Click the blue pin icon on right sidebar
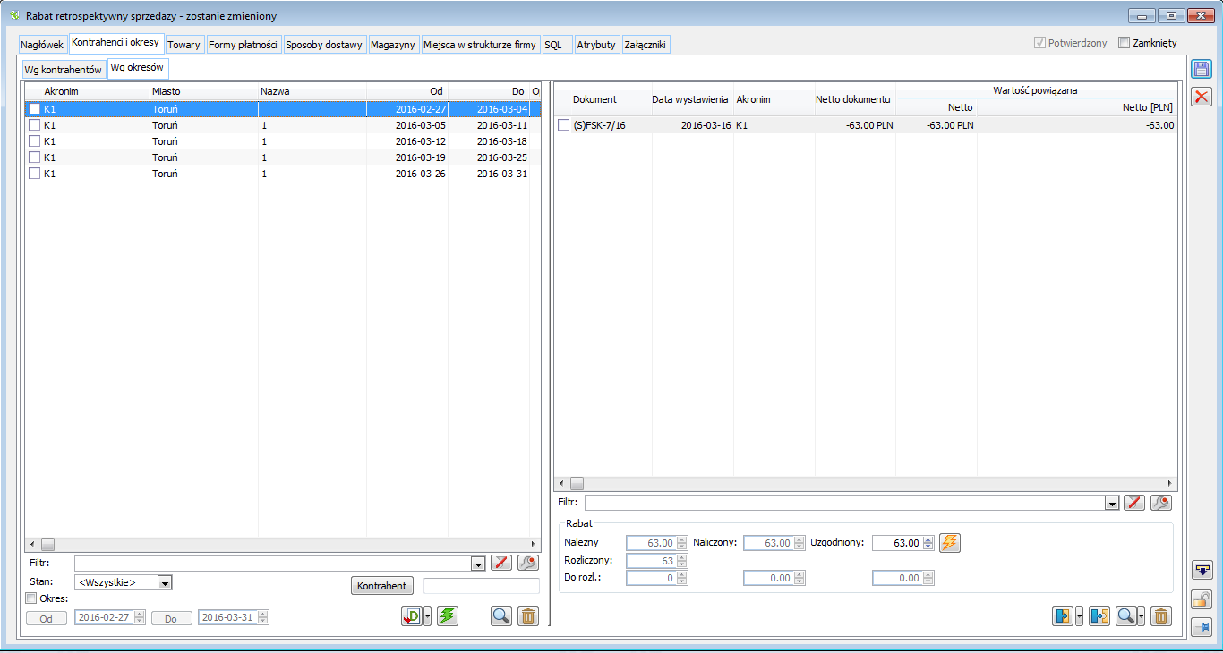This screenshot has height=653, width=1223. pos(1202,628)
